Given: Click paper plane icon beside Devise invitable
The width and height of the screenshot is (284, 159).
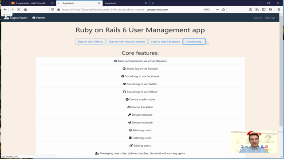Looking at the screenshot, I should pos(129,123).
